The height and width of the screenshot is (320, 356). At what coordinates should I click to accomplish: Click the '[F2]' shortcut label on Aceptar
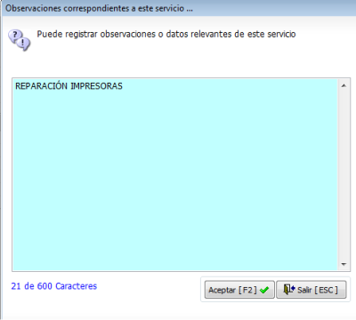point(247,290)
